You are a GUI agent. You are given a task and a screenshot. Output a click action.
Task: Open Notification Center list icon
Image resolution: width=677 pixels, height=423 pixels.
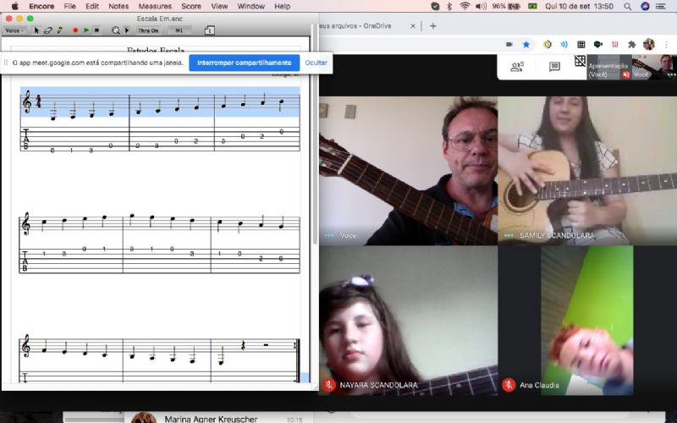pos(661,7)
